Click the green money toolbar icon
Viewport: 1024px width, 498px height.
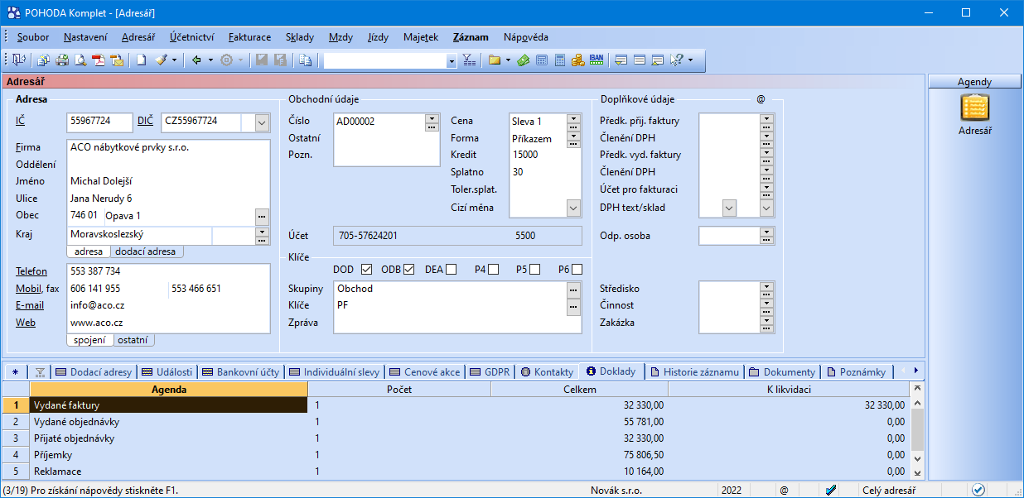click(524, 60)
